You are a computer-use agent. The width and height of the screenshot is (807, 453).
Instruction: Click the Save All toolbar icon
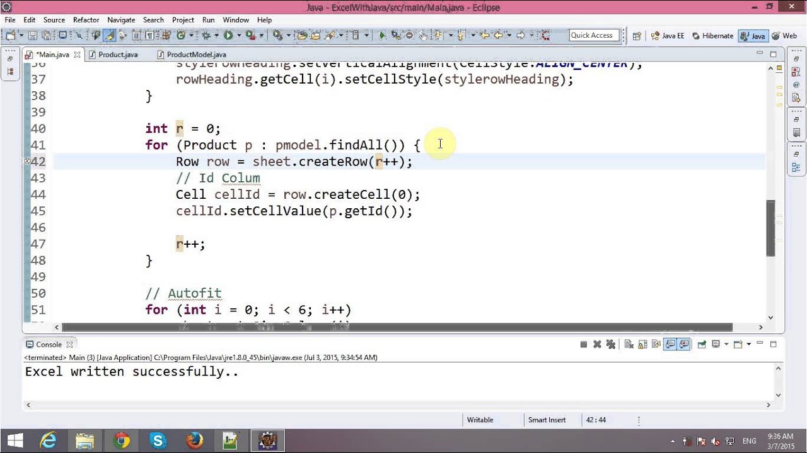pos(47,35)
